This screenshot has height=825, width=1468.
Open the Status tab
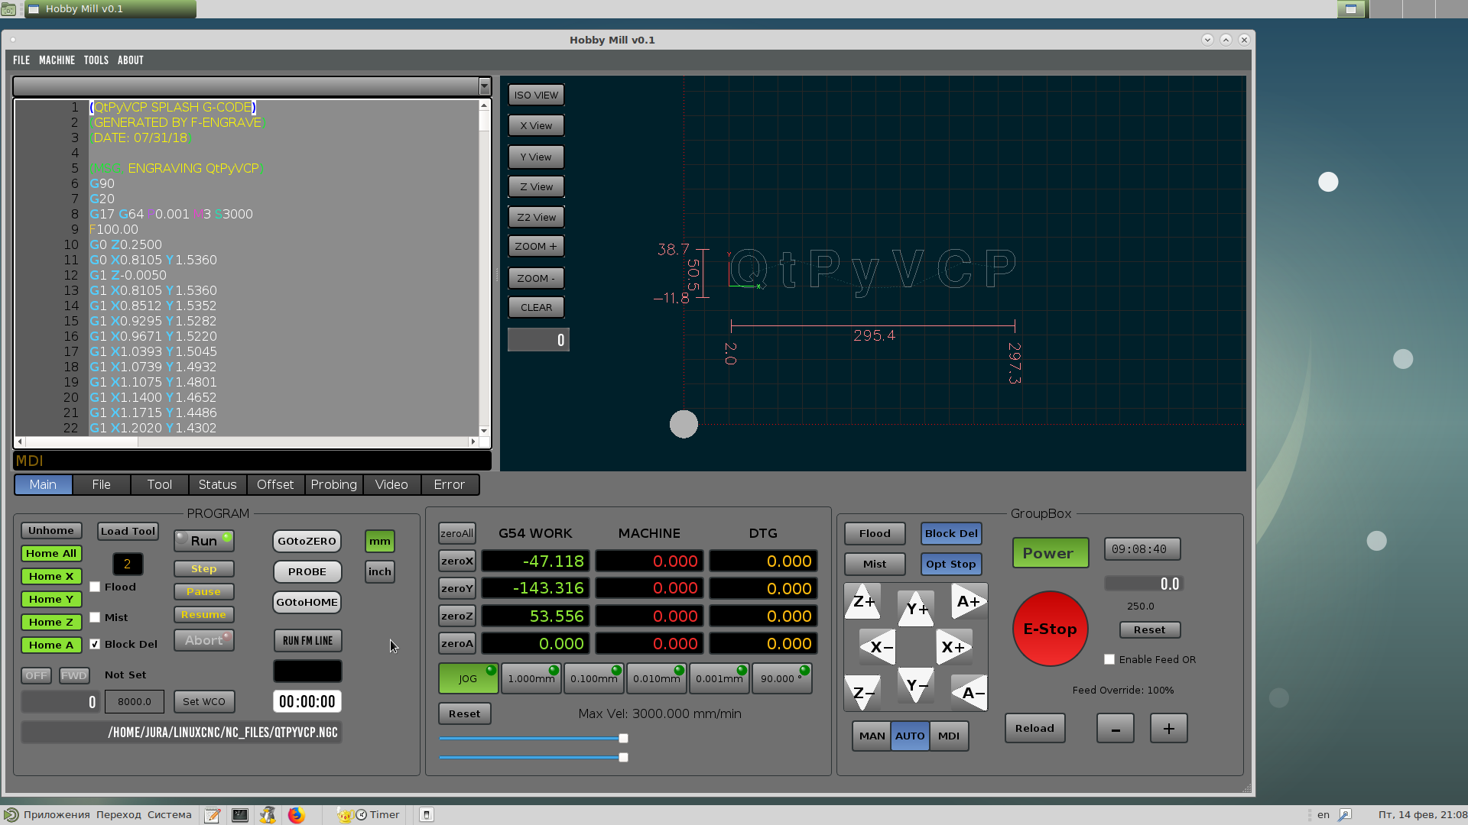click(x=217, y=484)
